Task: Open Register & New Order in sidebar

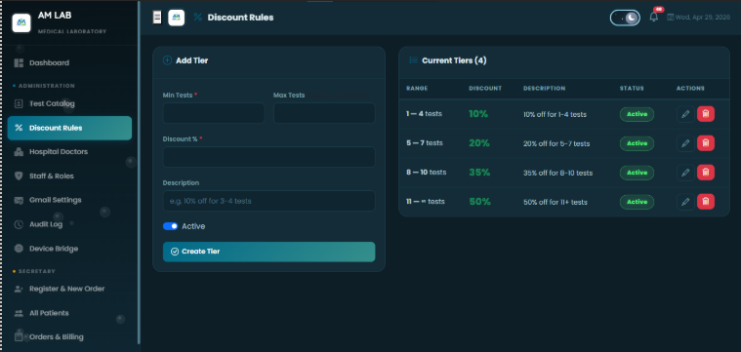Action: click(69, 289)
